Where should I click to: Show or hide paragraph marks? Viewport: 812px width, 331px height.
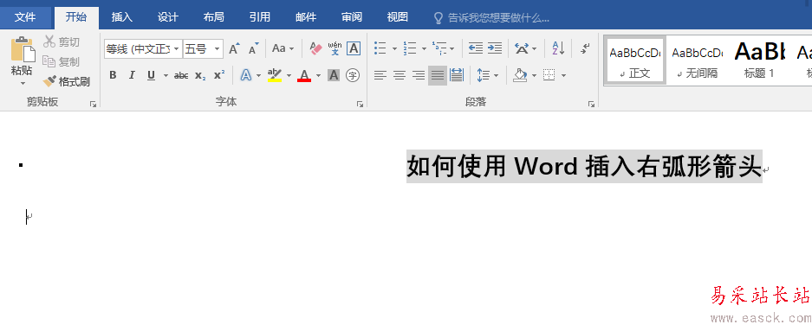pyautogui.click(x=585, y=49)
